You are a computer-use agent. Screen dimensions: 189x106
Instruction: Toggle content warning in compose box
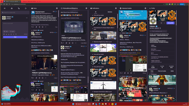coord(9,34)
